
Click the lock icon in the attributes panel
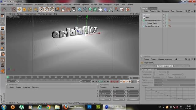189,59
